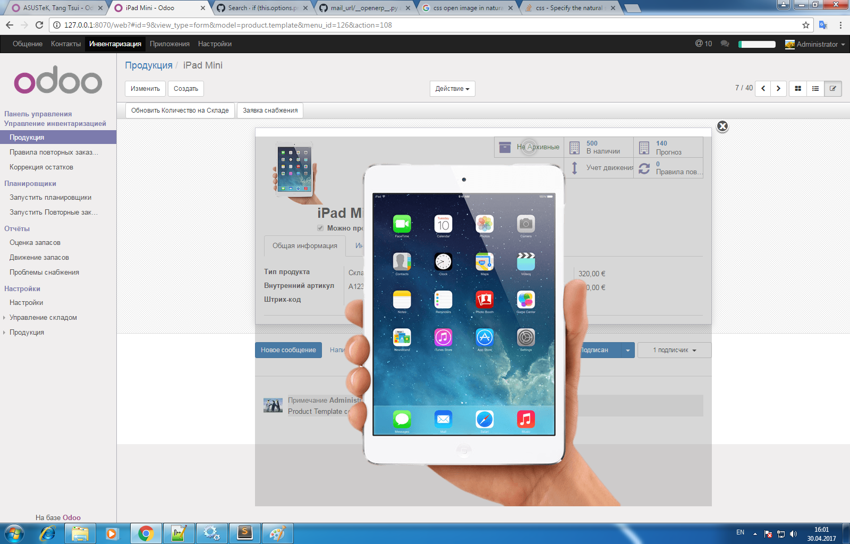The height and width of the screenshot is (544, 850).
Task: Go to previous product record arrow
Action: pyautogui.click(x=763, y=89)
